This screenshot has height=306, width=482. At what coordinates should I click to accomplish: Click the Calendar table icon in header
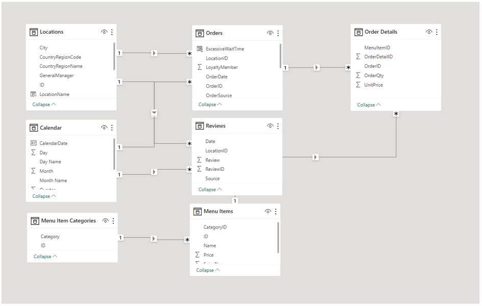[34, 127]
